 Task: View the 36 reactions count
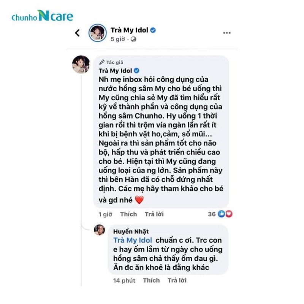[x=212, y=214]
